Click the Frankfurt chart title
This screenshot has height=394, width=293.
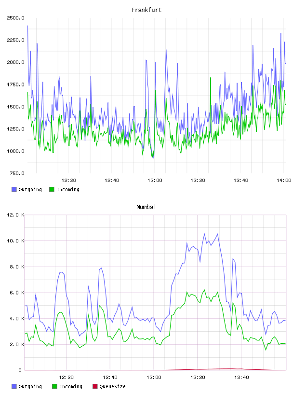click(x=146, y=10)
